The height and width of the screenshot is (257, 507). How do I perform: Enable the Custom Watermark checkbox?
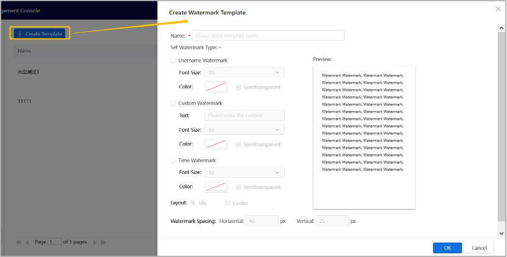(x=173, y=103)
